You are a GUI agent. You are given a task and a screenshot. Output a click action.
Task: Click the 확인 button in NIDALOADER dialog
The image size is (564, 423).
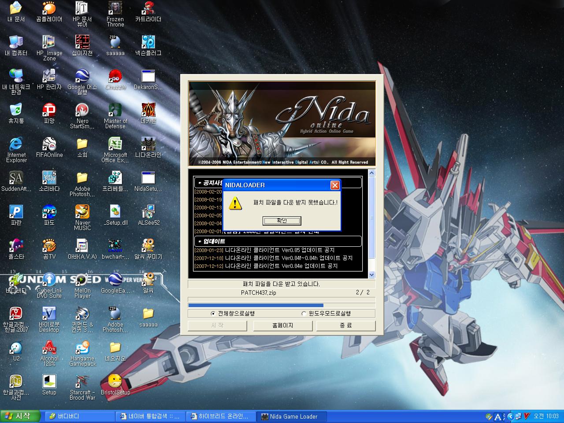click(282, 220)
